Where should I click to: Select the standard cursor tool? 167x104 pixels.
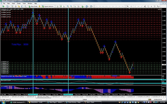tap(128, 6)
